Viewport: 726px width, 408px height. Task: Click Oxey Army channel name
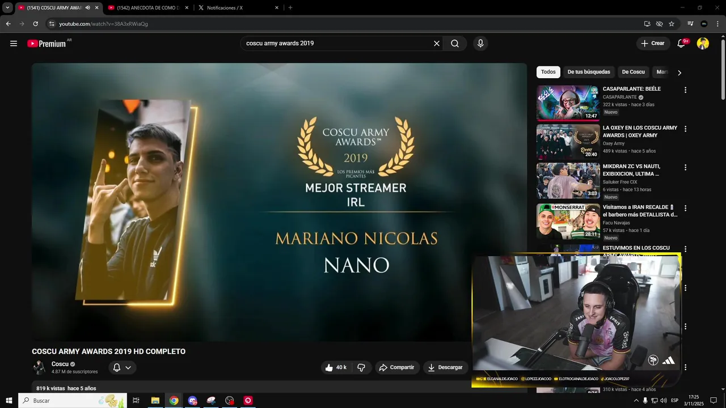614,143
